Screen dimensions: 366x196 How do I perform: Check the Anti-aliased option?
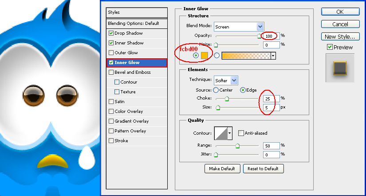241,133
